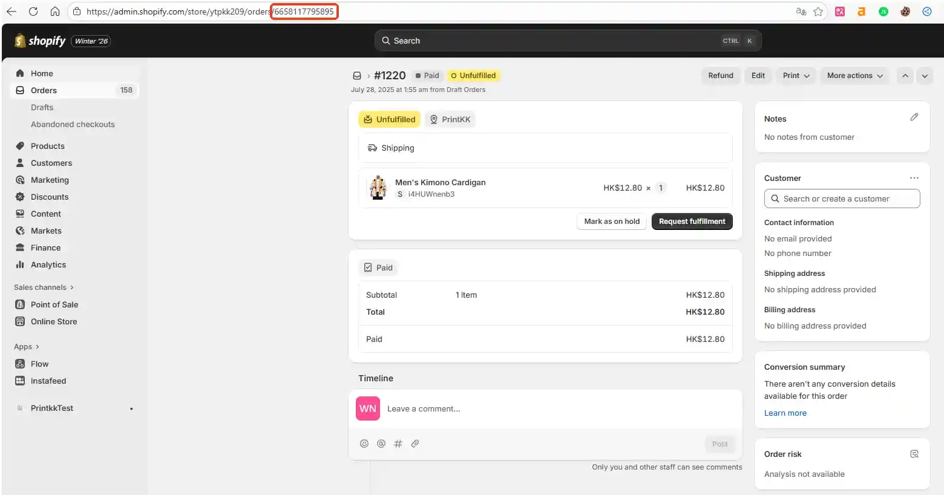Expand the More actions dropdown

(854, 76)
